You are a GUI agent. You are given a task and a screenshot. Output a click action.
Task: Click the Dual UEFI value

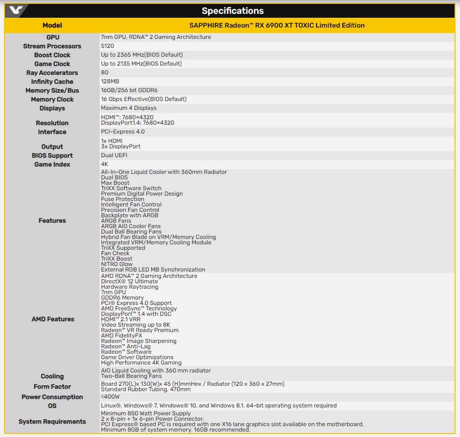point(114,155)
